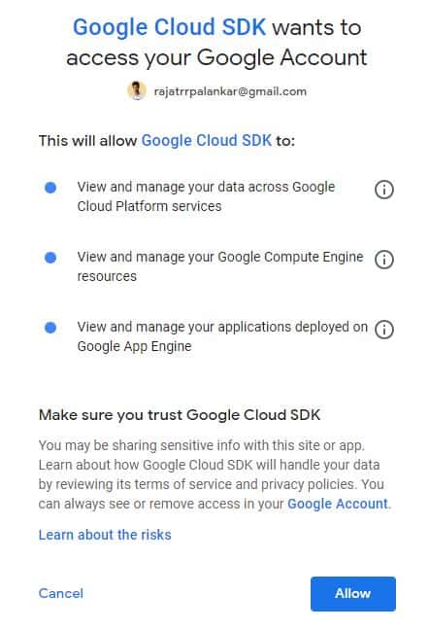Image resolution: width=429 pixels, height=631 pixels.
Task: Select the Google Compute Engine resources permission text
Action: click(220, 266)
